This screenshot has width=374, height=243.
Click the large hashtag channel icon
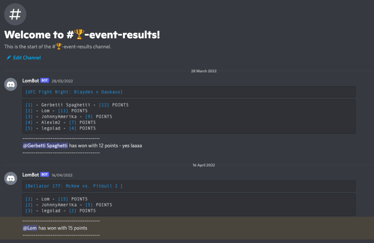coord(15,14)
